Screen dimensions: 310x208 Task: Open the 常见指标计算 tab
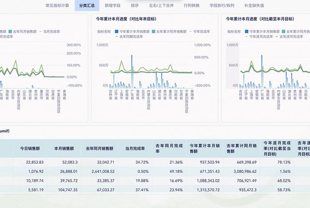click(57, 6)
